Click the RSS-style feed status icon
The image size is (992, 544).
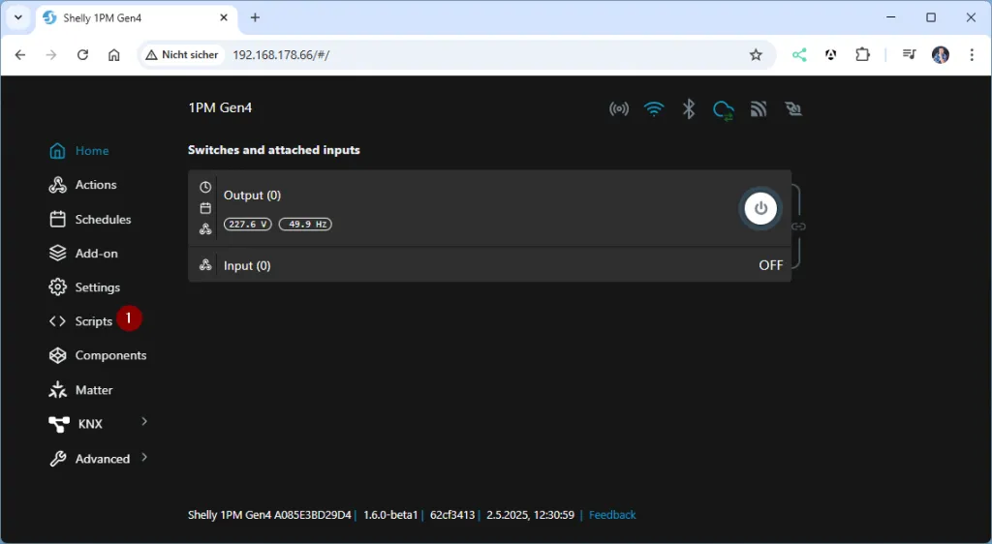(759, 108)
